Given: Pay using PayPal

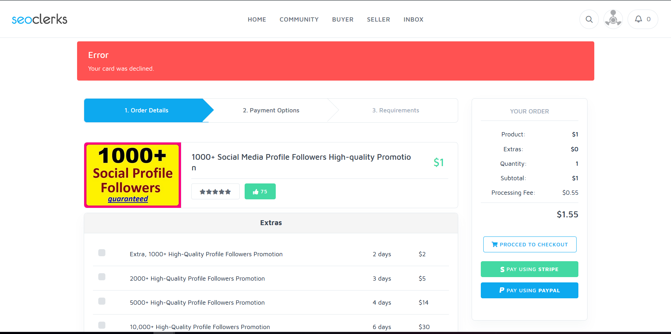Looking at the screenshot, I should pos(530,291).
